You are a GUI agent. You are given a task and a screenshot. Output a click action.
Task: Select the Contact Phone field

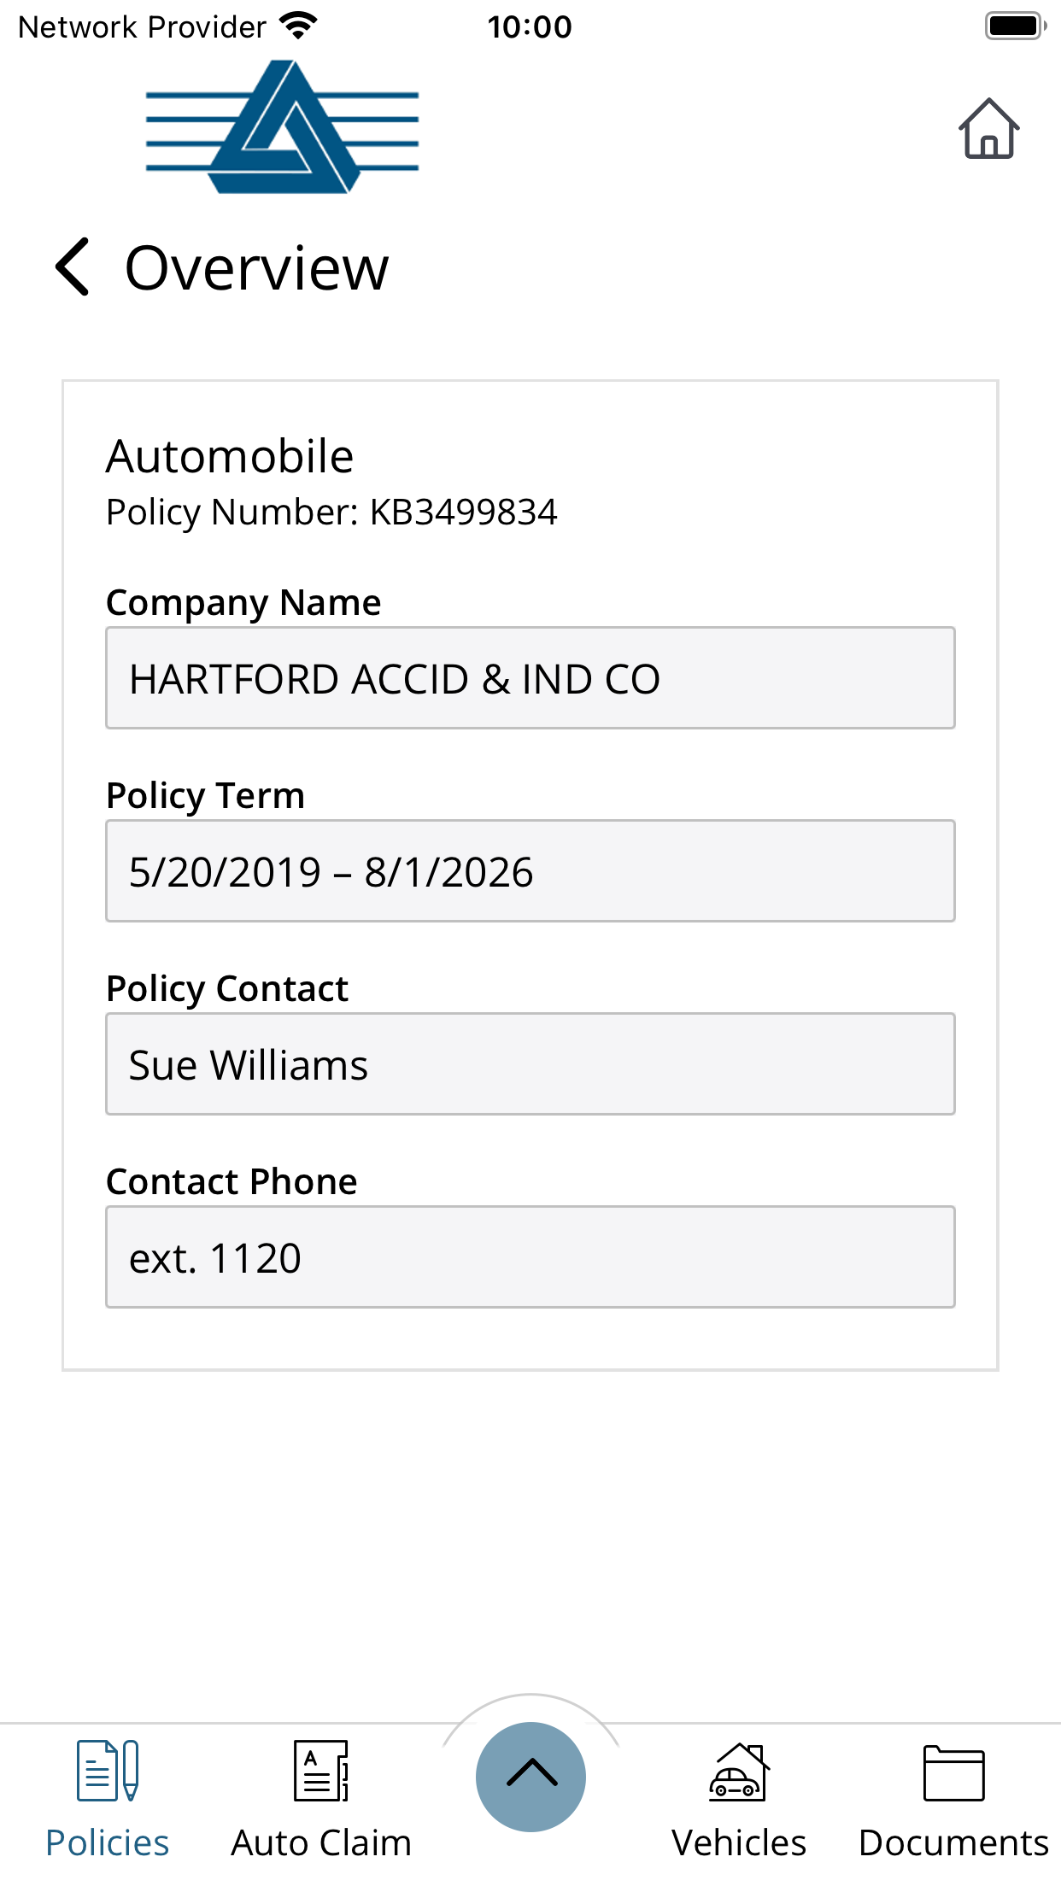(530, 1257)
